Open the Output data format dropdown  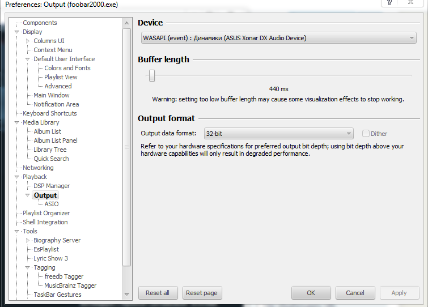click(x=279, y=134)
